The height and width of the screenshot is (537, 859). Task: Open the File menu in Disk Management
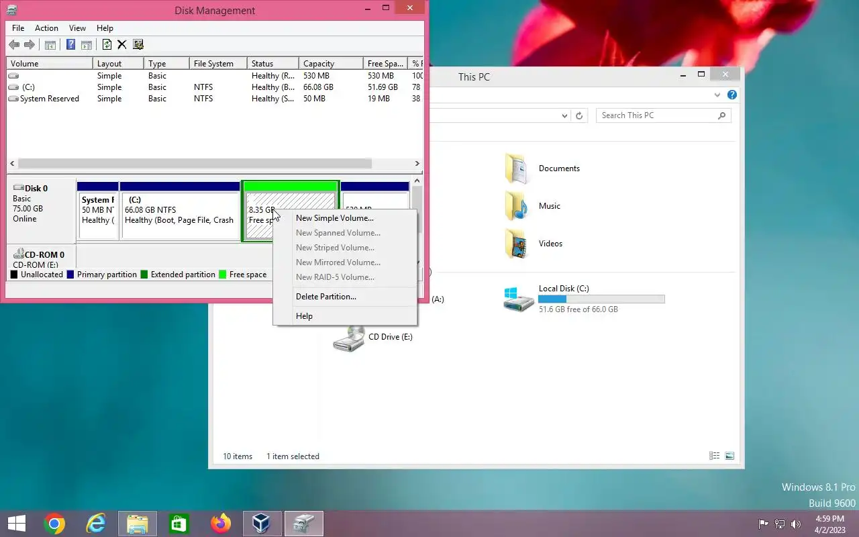click(x=18, y=28)
